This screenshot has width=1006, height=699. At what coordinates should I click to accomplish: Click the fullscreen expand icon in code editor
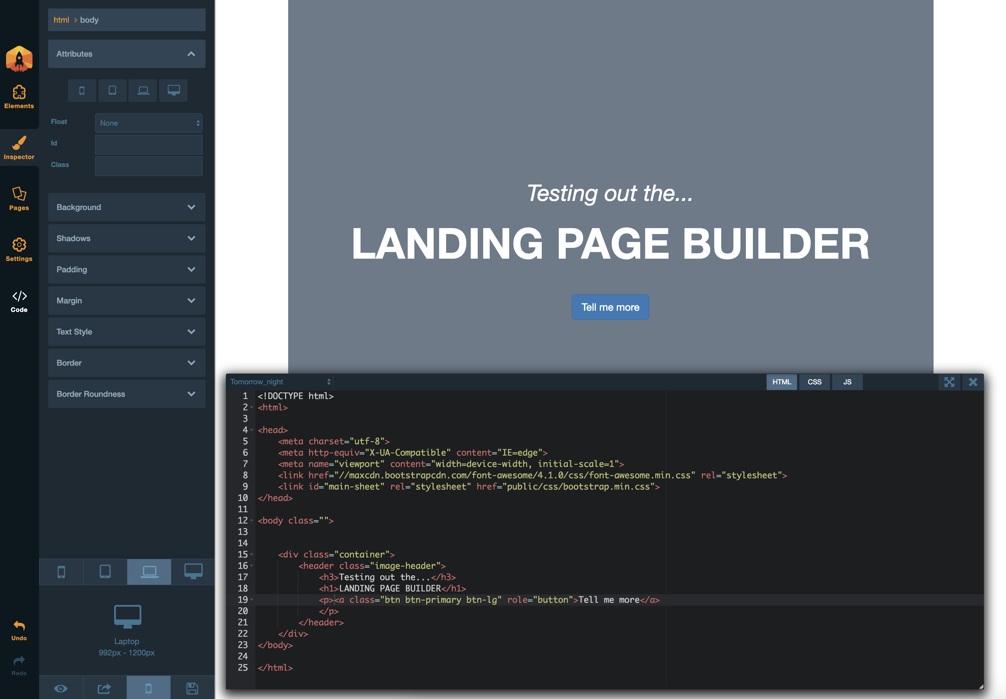(950, 383)
